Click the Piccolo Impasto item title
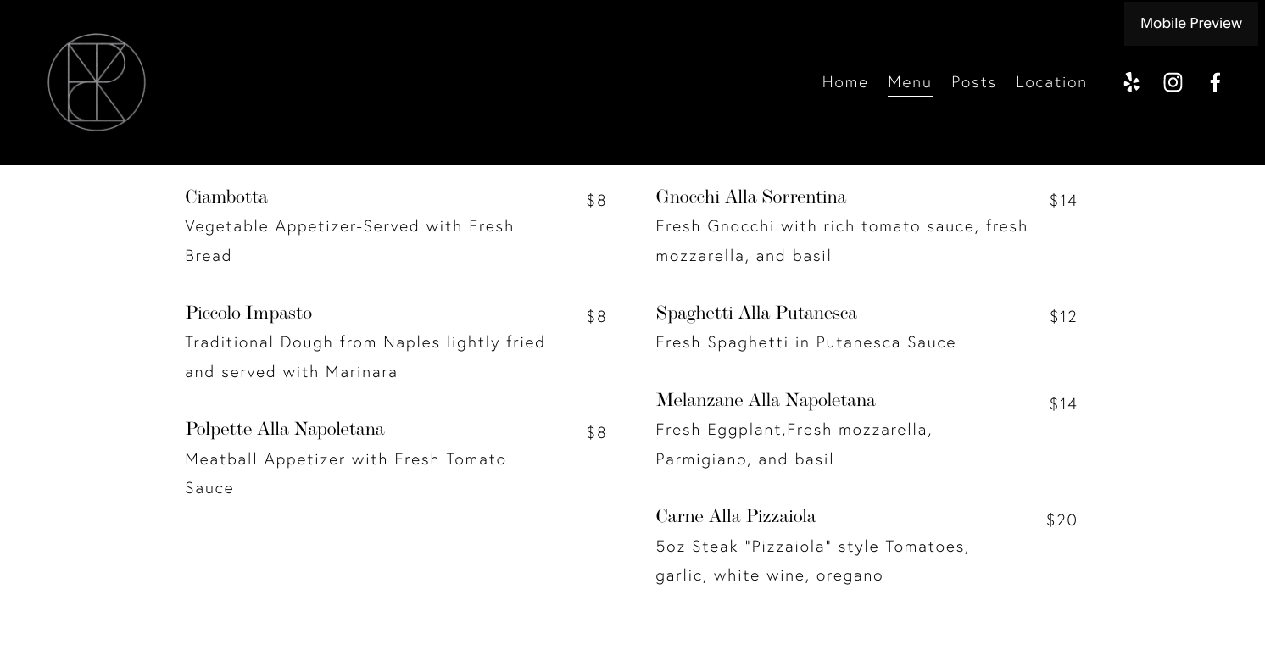 click(248, 314)
